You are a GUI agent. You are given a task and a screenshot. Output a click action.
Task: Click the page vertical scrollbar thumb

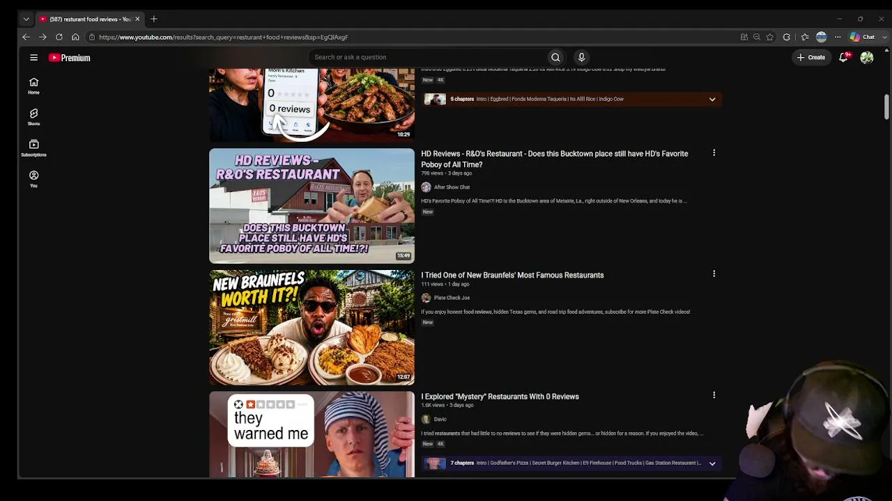click(886, 106)
